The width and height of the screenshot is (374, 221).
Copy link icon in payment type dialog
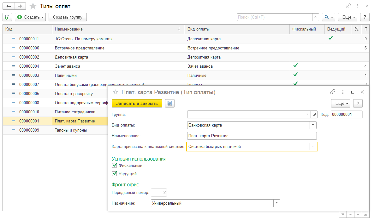pos(333,92)
